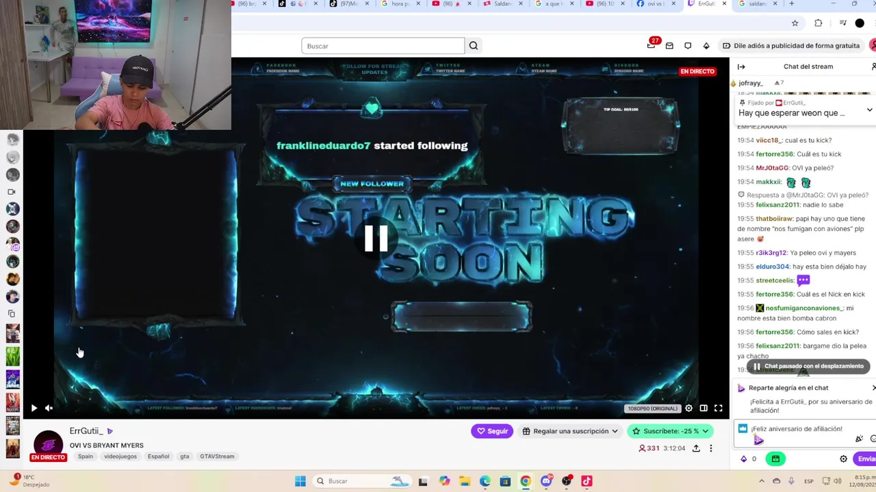876x492 pixels.
Task: Play the paused Twitch stream
Action: (x=34, y=408)
